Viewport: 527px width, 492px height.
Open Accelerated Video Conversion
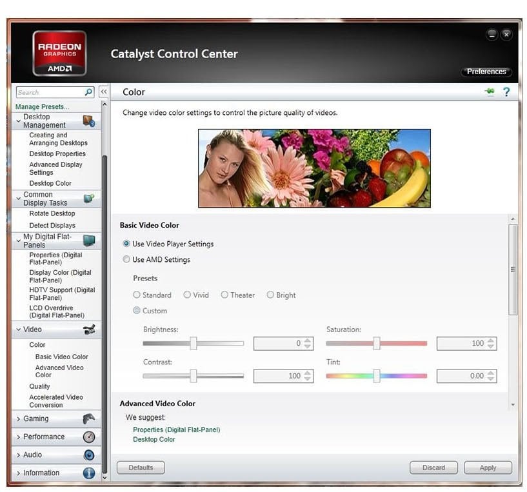pyautogui.click(x=55, y=401)
